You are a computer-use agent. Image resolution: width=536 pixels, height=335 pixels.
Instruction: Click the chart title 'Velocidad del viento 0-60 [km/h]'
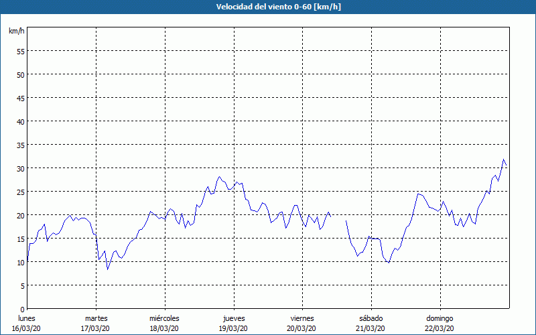[x=279, y=7]
